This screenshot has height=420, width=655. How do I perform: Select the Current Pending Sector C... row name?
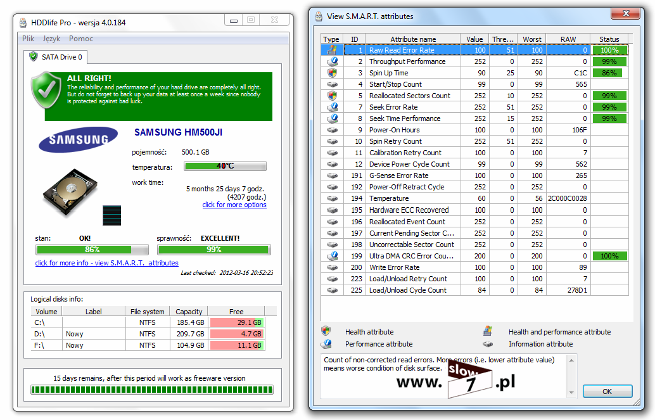(412, 233)
